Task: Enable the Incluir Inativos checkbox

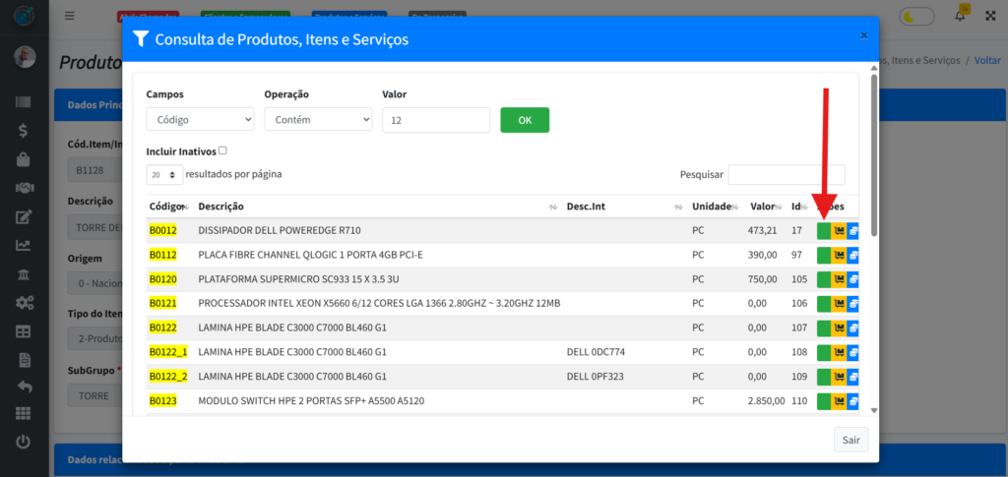Action: coord(222,150)
